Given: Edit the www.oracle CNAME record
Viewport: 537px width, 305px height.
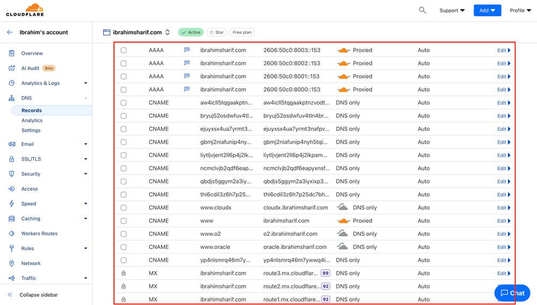Looking at the screenshot, I should pyautogui.click(x=504, y=247).
